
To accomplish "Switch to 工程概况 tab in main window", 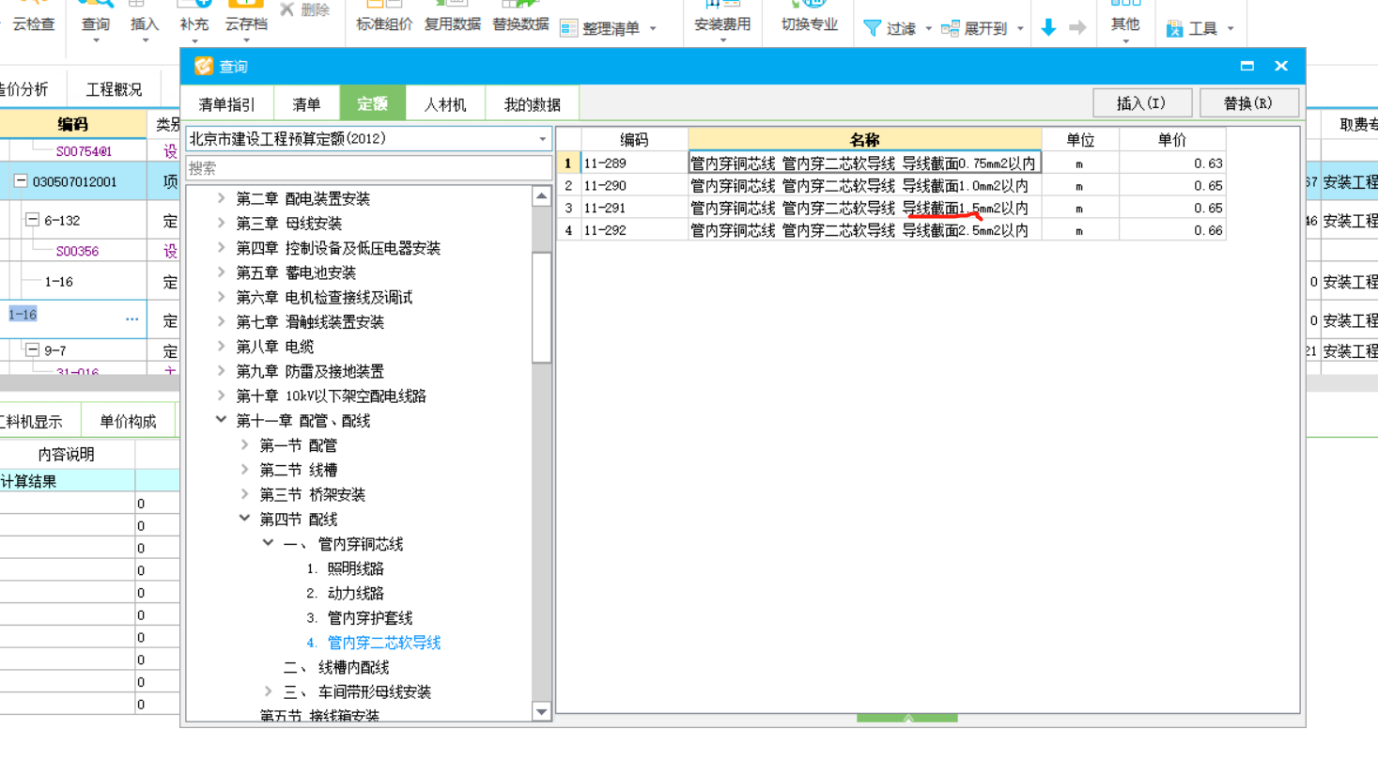I will [114, 89].
